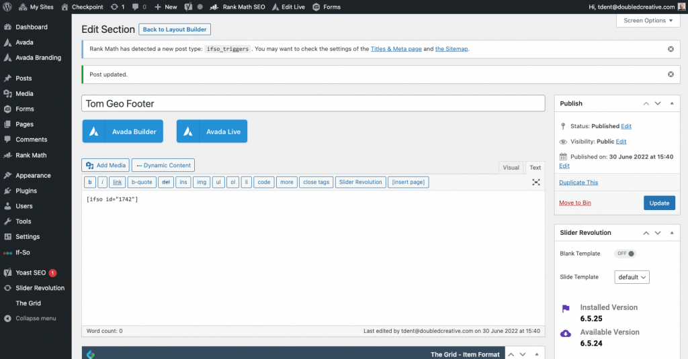Image resolution: width=688 pixels, height=359 pixels.
Task: Open the Titles & Meta page link
Action: (x=396, y=49)
